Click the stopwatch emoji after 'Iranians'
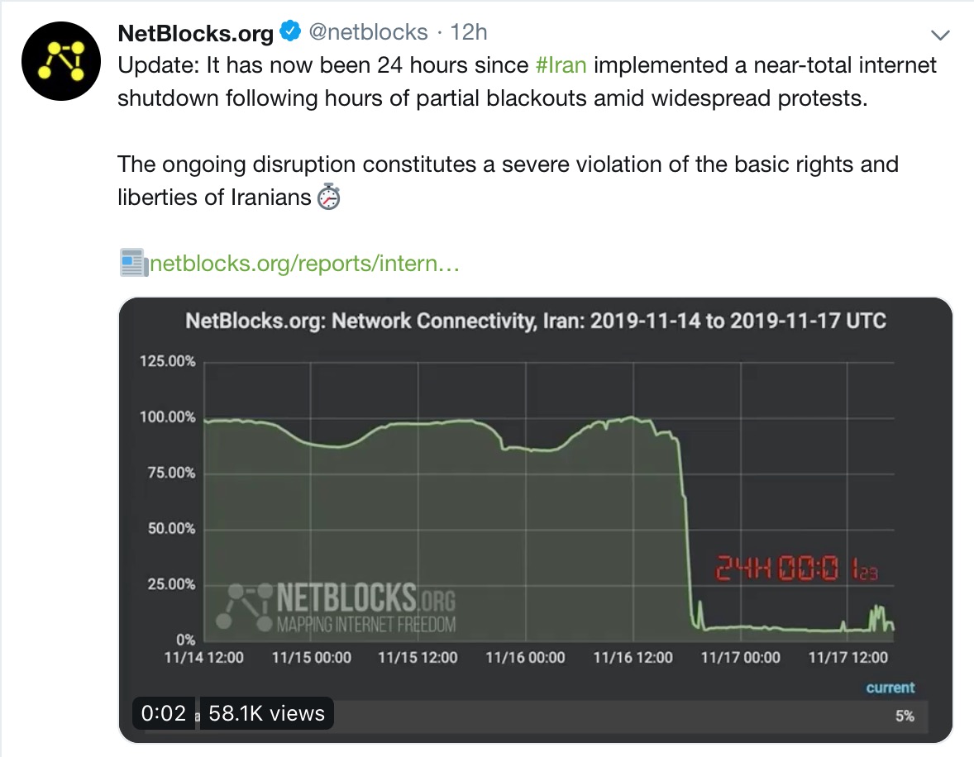 pos(329,198)
